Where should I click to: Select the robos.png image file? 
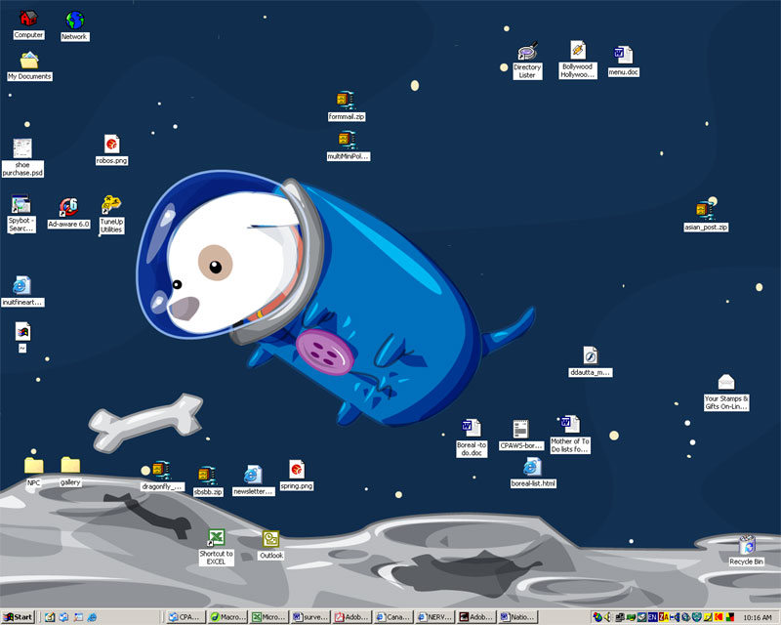tap(111, 145)
